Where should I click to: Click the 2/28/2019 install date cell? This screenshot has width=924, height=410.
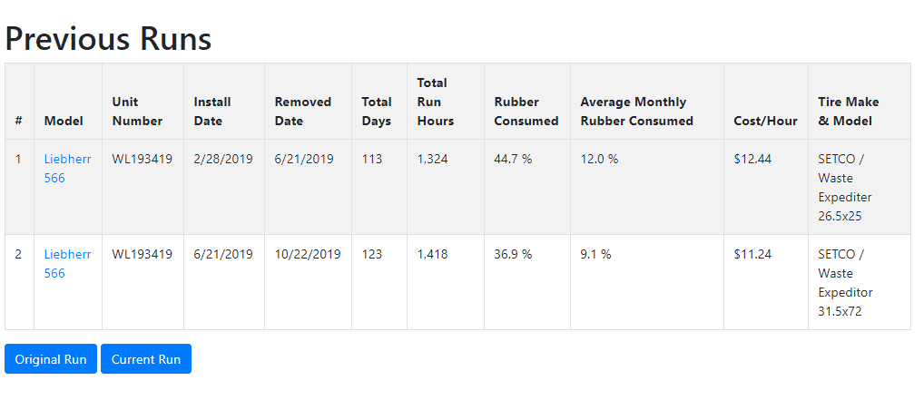[x=223, y=159]
